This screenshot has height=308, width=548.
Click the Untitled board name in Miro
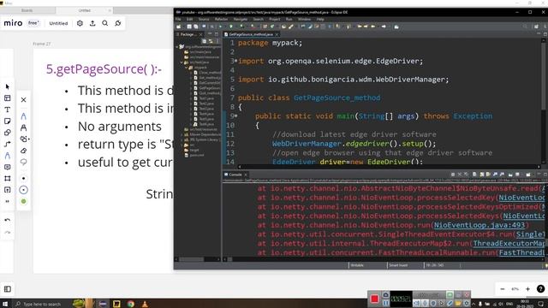[58, 23]
